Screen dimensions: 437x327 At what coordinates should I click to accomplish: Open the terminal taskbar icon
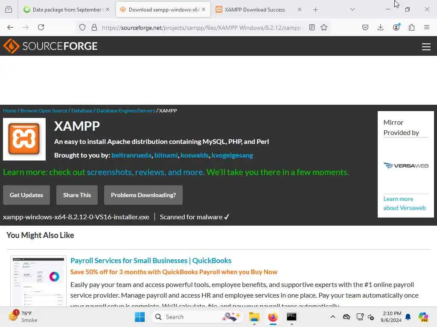coord(291,317)
